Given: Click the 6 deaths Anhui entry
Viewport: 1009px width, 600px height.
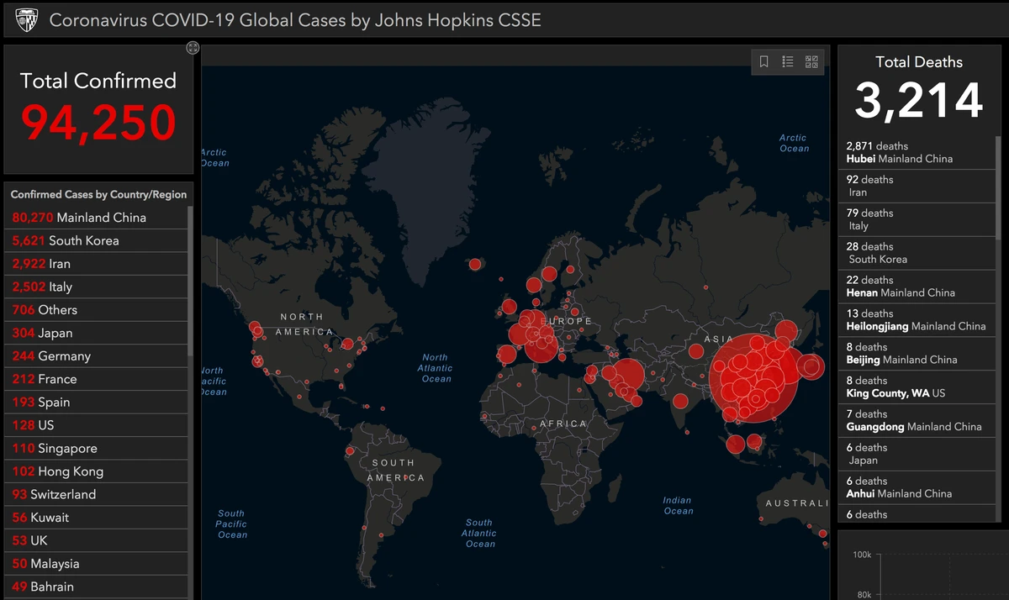Looking at the screenshot, I should (917, 488).
